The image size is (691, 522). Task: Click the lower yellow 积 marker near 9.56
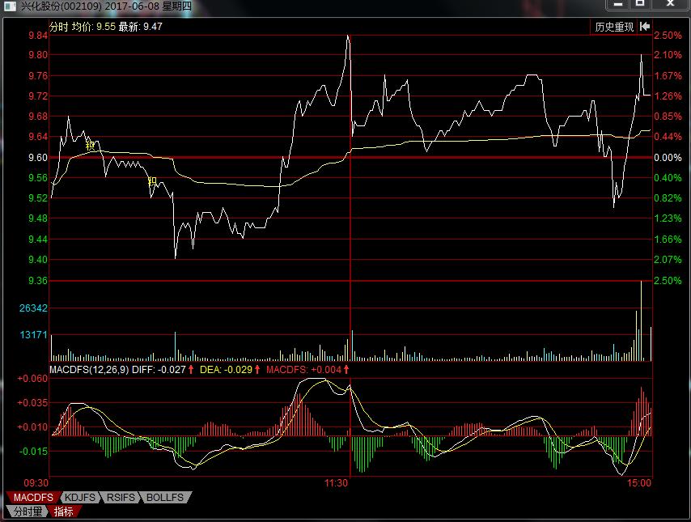click(151, 182)
